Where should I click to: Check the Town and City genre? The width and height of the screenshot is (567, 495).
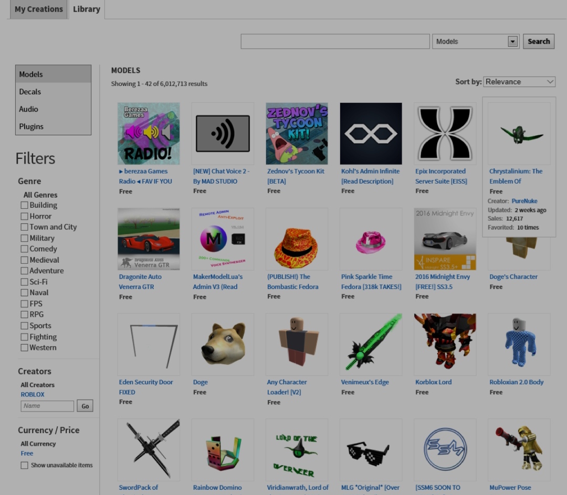(x=24, y=227)
